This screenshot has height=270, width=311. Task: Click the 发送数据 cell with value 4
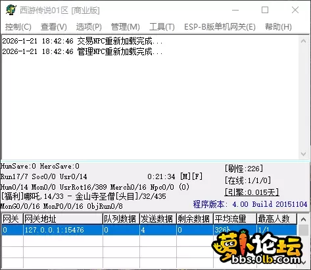pyautogui.click(x=158, y=230)
